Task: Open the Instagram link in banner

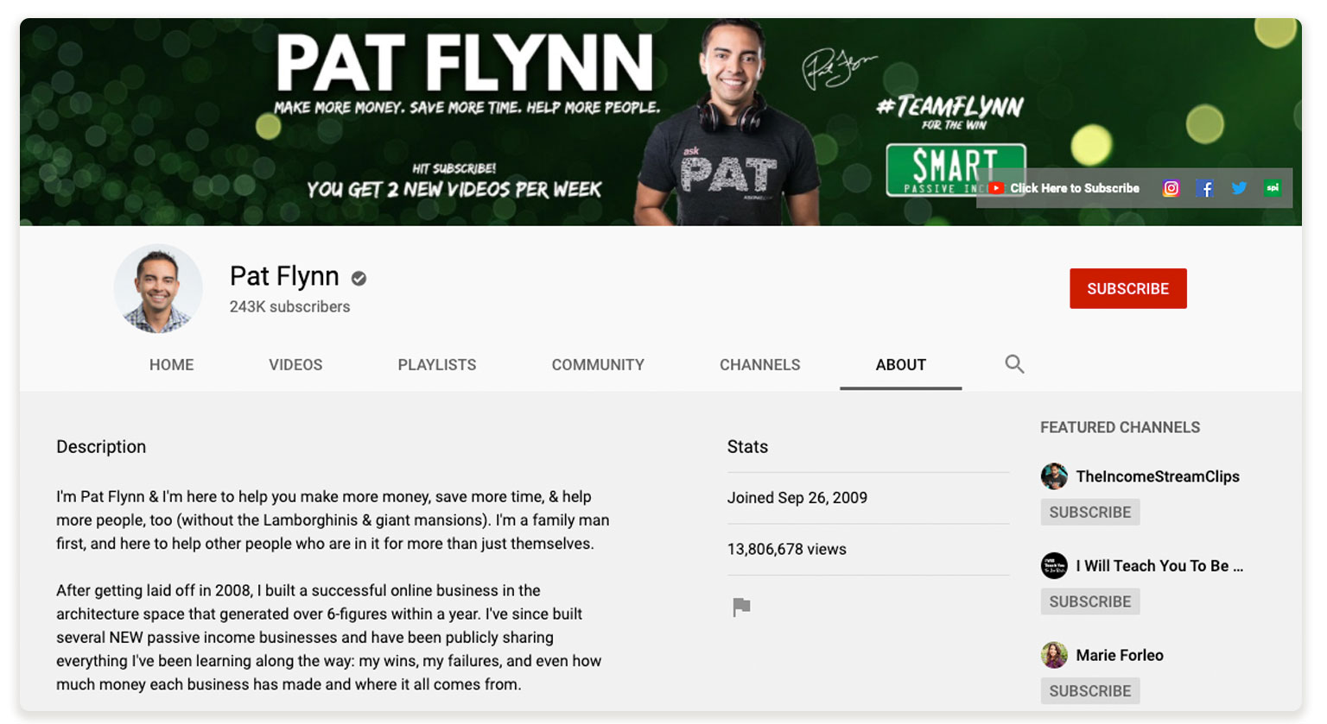Action: (x=1171, y=188)
